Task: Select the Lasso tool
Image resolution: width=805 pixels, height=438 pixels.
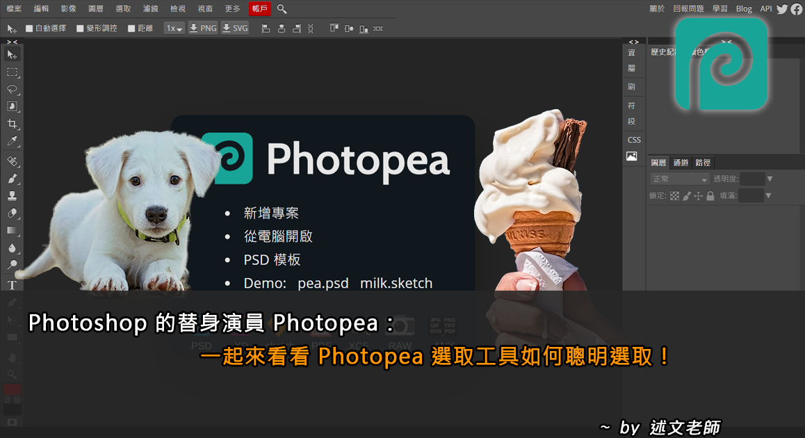Action: click(12, 90)
